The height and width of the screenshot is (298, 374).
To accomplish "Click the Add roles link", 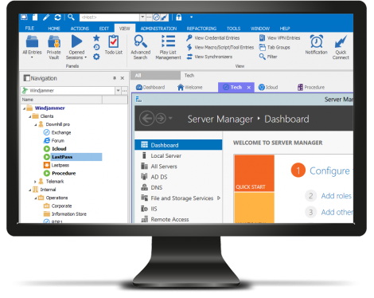I will pos(337,196).
